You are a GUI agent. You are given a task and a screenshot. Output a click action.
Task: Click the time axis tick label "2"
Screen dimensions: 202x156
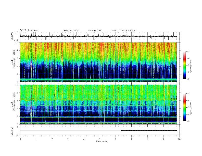pos(52,139)
